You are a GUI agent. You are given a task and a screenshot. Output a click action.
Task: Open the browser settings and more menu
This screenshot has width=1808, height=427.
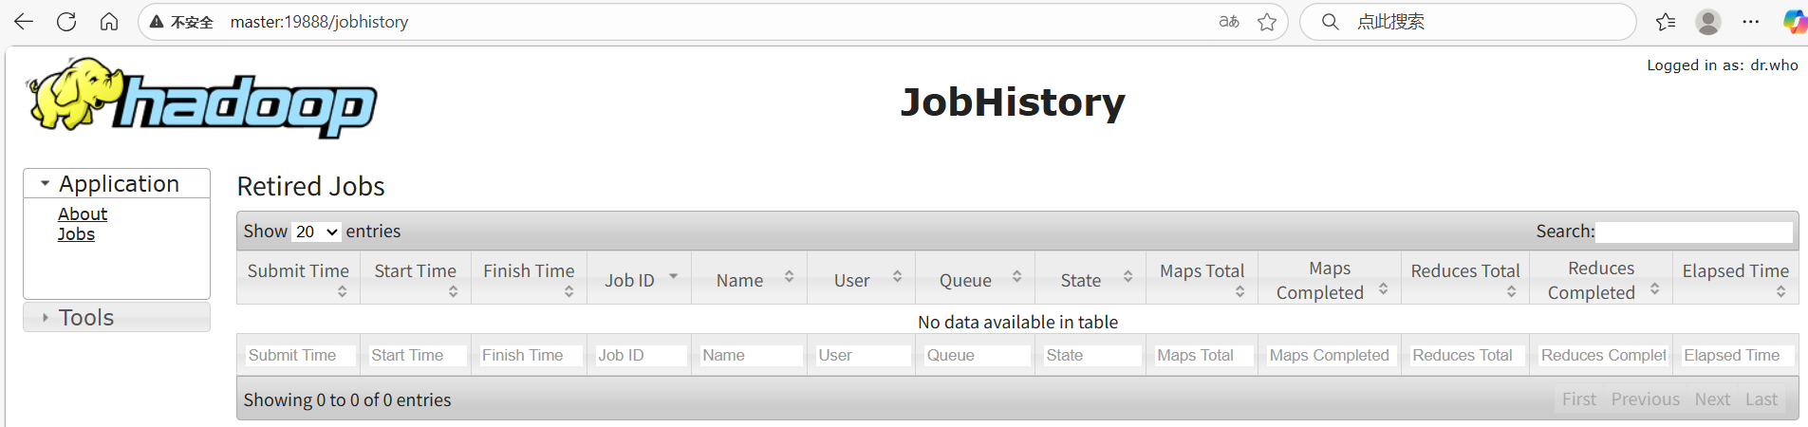tap(1751, 22)
